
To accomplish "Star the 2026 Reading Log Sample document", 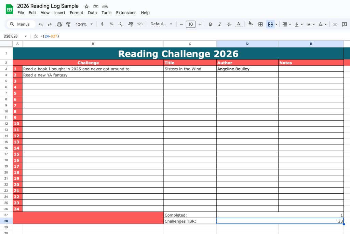I will pyautogui.click(x=86, y=6).
